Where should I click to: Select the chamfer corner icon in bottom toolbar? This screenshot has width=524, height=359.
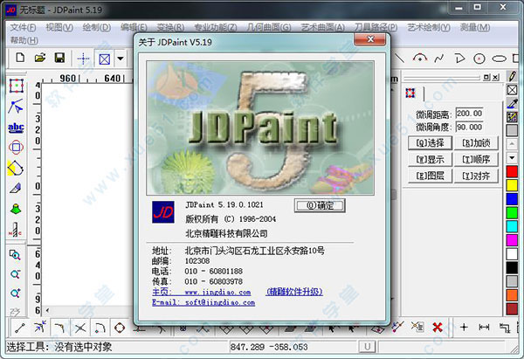click(59, 328)
